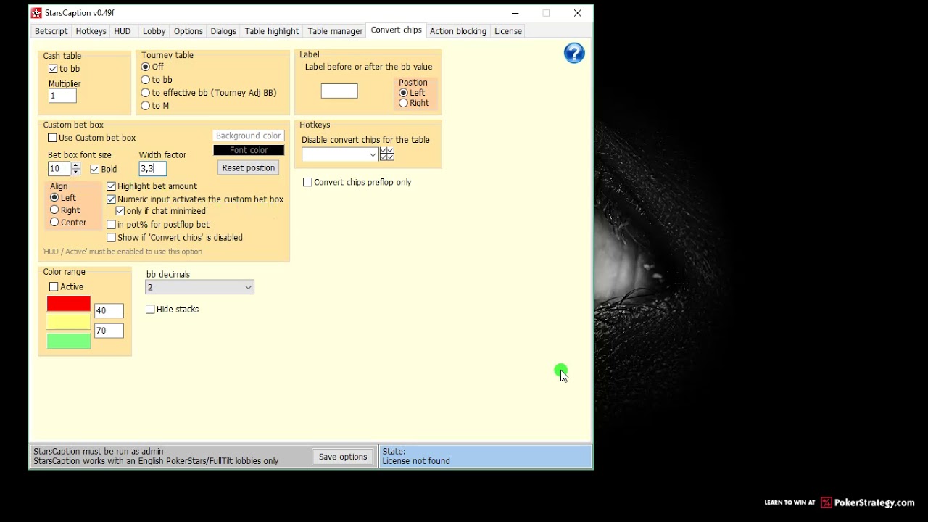
Task: Click the Bet box font size field
Action: 59,169
